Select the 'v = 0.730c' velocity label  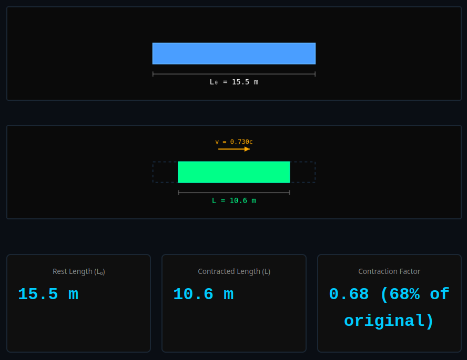point(233,142)
